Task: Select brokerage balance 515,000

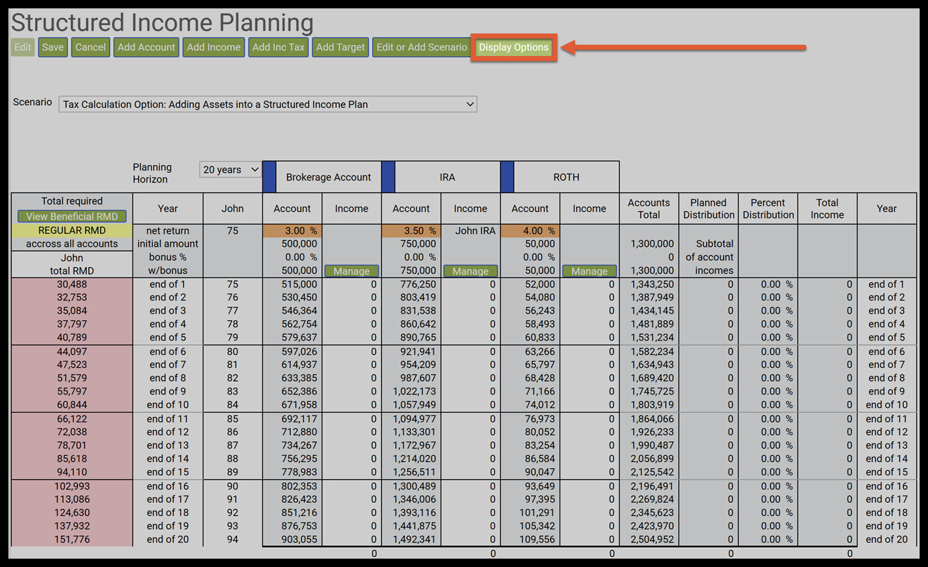Action: [299, 284]
